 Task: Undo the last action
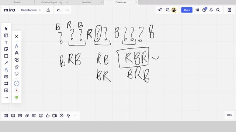point(59,10)
